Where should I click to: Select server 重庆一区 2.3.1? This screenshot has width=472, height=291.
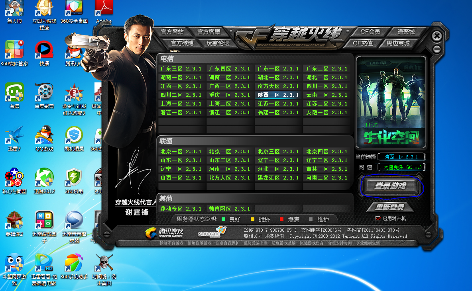230,95
